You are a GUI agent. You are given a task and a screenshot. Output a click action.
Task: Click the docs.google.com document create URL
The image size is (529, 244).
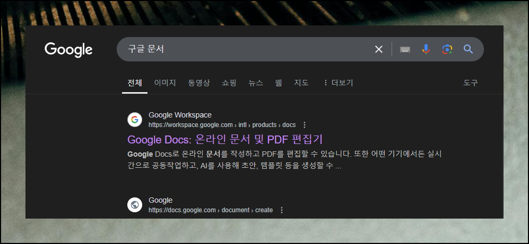211,210
